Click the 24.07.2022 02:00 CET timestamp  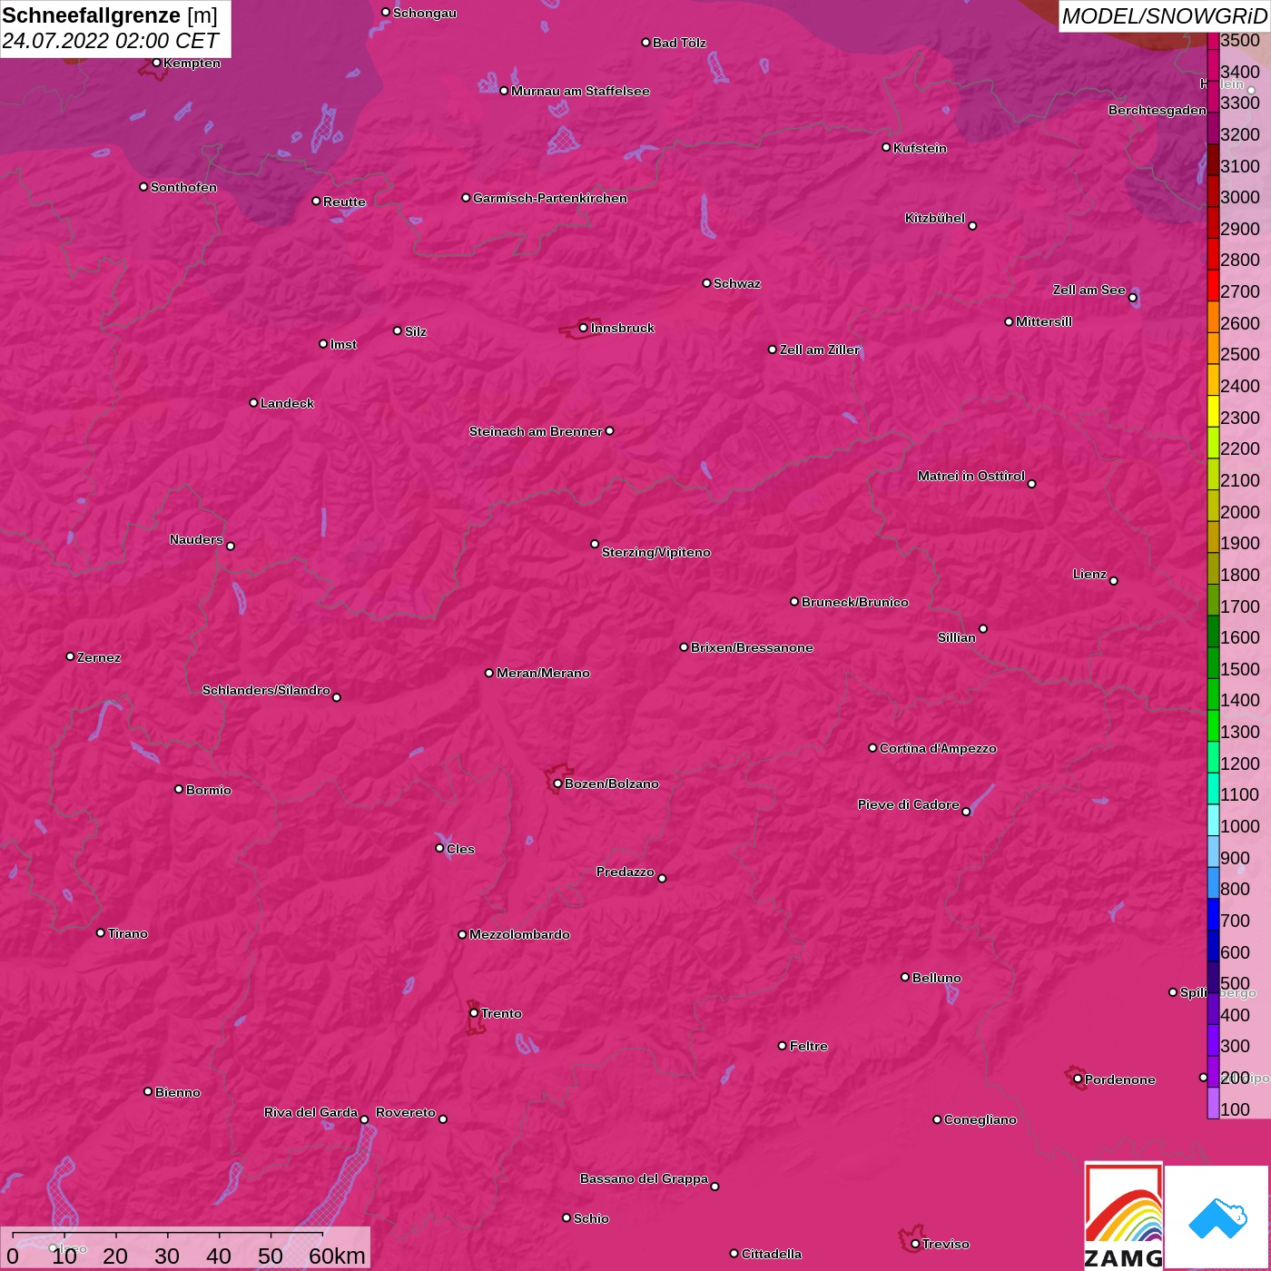[x=110, y=42]
